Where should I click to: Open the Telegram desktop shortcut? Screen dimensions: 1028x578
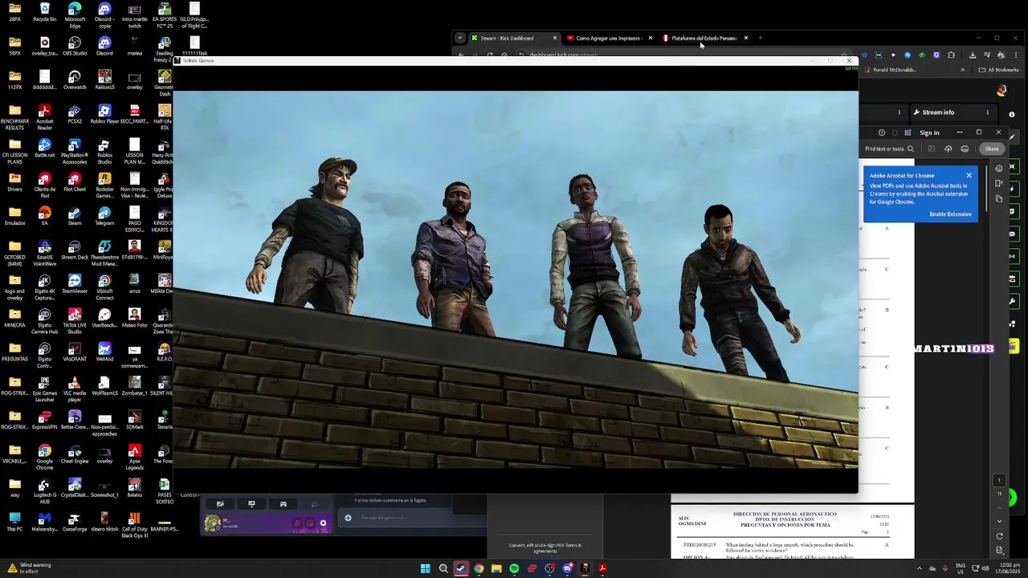tap(104, 216)
